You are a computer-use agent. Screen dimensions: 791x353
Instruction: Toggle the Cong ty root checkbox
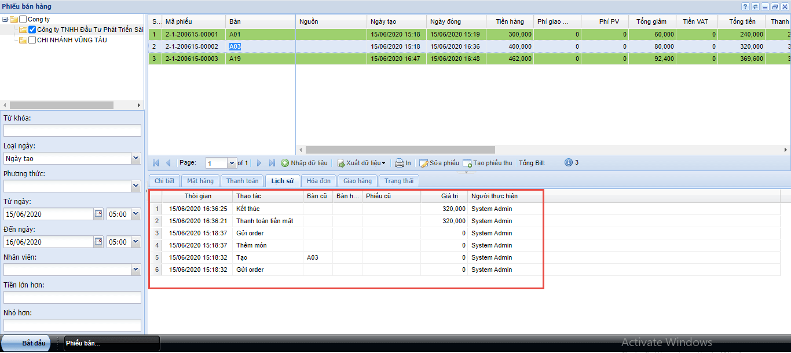(x=23, y=19)
